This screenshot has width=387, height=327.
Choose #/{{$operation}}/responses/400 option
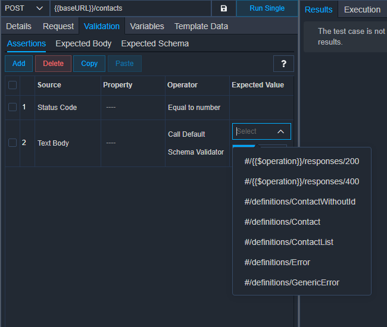point(302,181)
